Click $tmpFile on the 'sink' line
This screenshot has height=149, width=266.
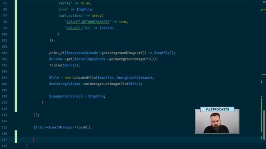[x=84, y=9]
